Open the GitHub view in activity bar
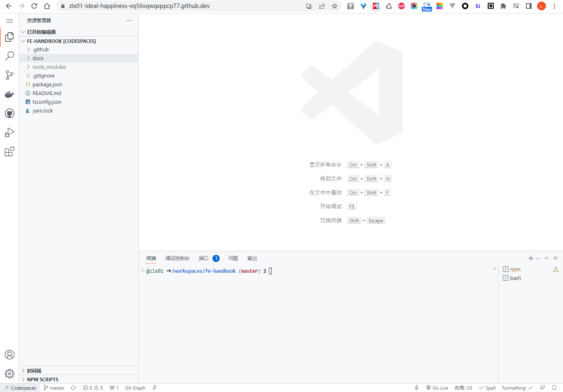Image resolution: width=563 pixels, height=392 pixels. (x=10, y=113)
